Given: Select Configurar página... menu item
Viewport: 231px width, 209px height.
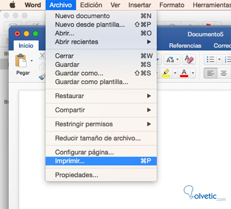Looking at the screenshot, I should tap(101, 152).
